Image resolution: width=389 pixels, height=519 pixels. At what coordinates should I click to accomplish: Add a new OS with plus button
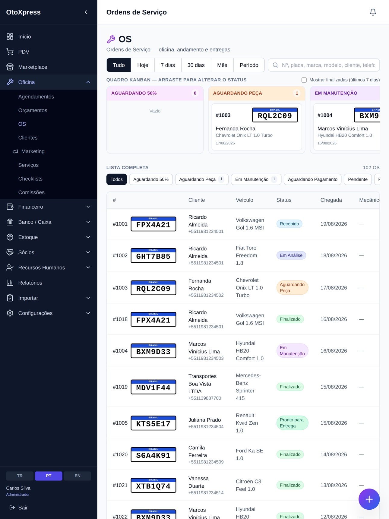click(369, 499)
